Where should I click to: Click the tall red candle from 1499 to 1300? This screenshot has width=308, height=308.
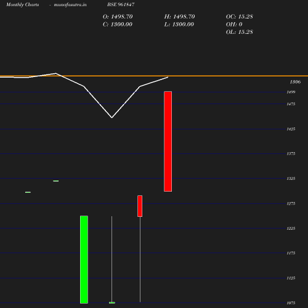(x=168, y=142)
